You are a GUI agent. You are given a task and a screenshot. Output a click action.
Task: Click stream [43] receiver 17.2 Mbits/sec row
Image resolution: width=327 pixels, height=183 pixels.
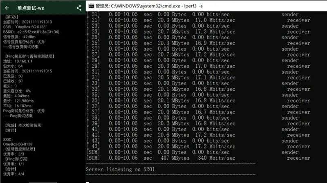tap(198, 147)
